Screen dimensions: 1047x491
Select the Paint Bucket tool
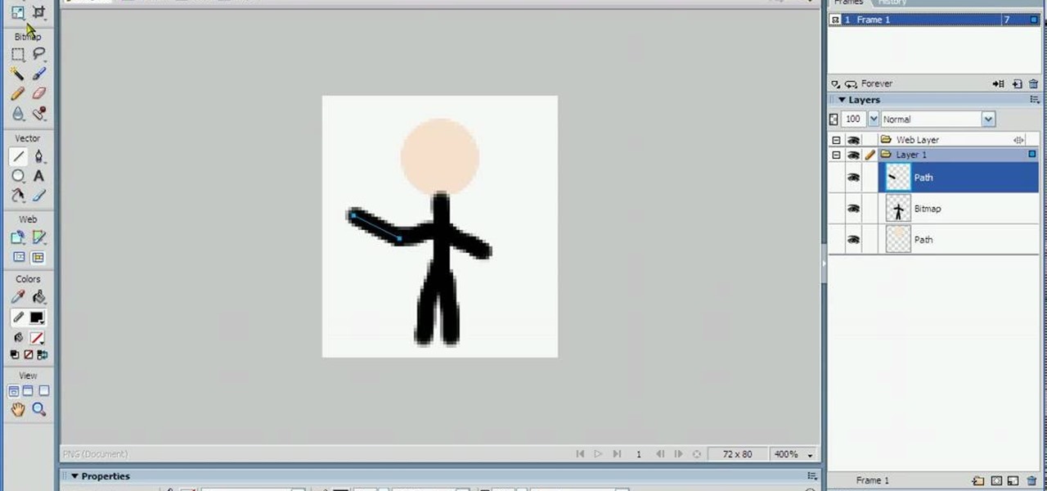(38, 297)
